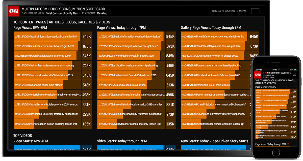Click the 'Video Starts: Today through 7PM' heading
The image size is (303, 161).
pos(122,141)
